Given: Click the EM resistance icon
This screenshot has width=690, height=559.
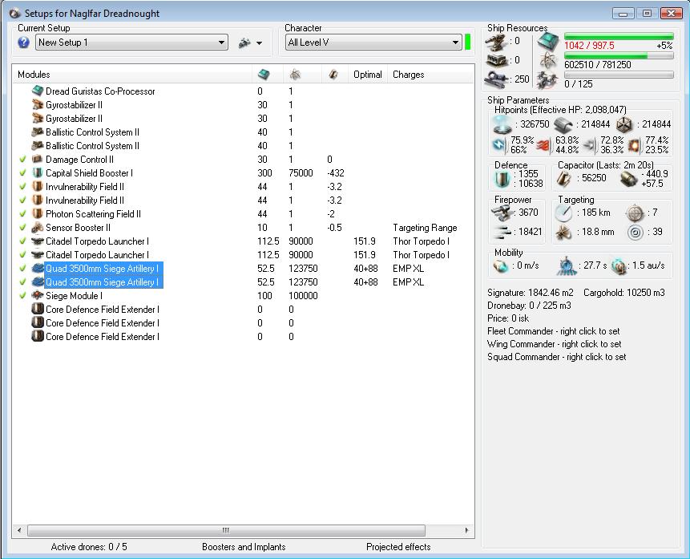Looking at the screenshot, I should click(499, 144).
